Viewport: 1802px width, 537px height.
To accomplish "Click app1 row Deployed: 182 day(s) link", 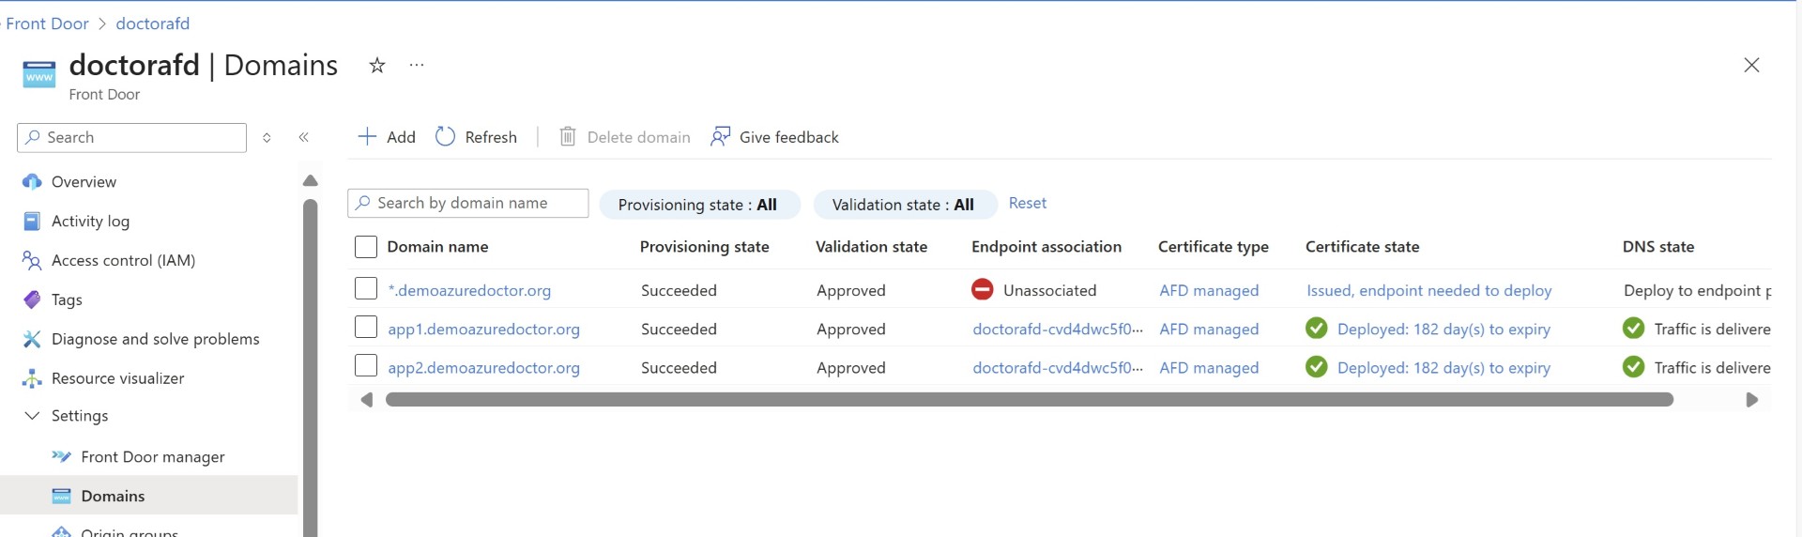I will click(x=1443, y=329).
